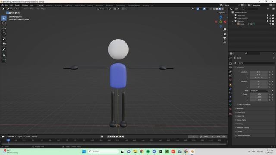The height and width of the screenshot is (155, 276).
Task: Uncheck Collection.001 exclude checkbox
Action: (267, 18)
